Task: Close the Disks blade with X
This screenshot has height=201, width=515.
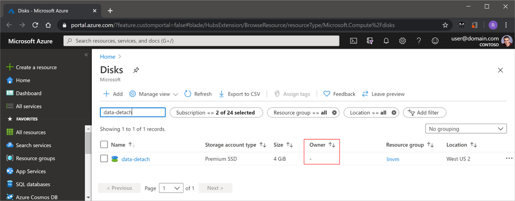Action: click(x=500, y=70)
